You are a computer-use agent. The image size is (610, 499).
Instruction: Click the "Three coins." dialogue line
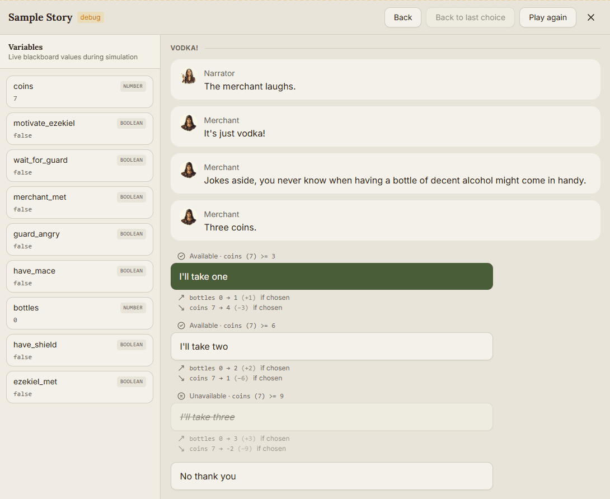point(231,228)
